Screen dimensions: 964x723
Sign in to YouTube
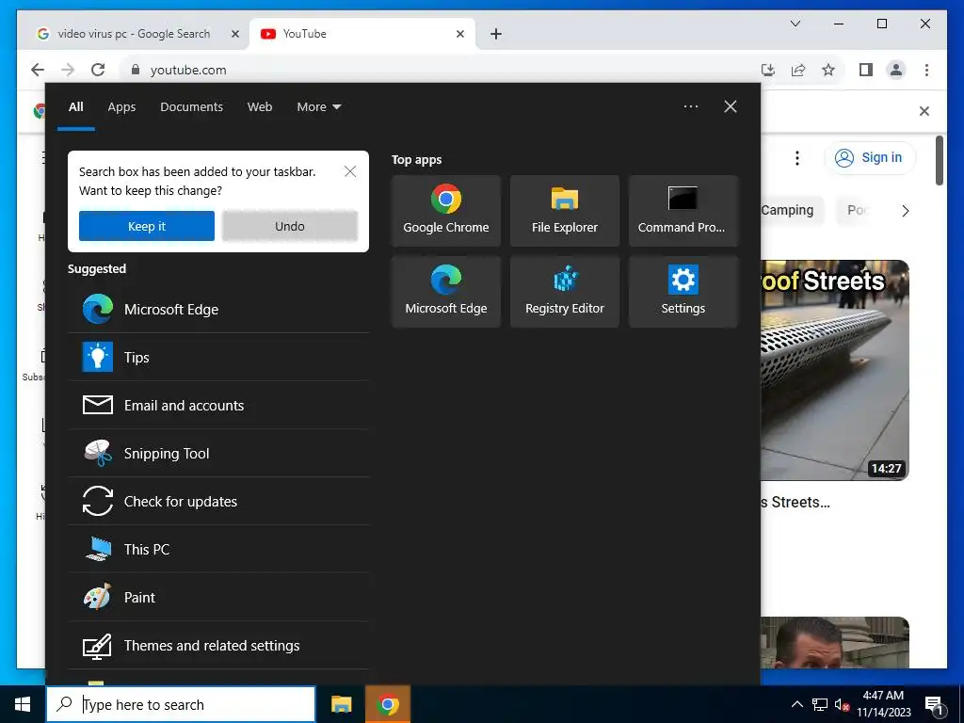click(869, 158)
